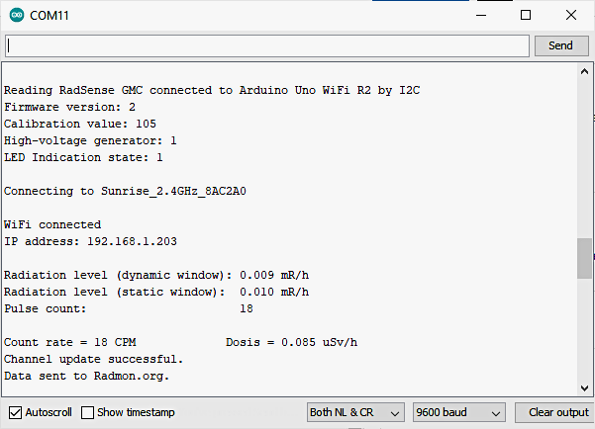The width and height of the screenshot is (595, 429).
Task: Click the COM11 window title text
Action: 50,16
